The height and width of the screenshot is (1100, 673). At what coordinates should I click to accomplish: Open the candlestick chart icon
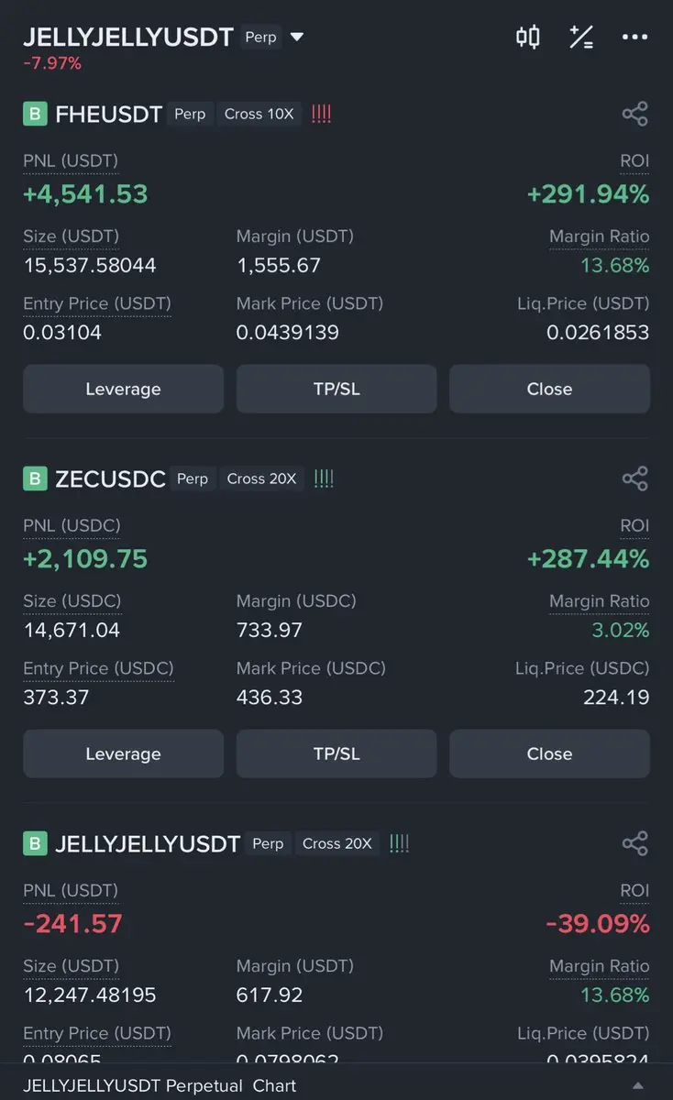click(x=527, y=38)
